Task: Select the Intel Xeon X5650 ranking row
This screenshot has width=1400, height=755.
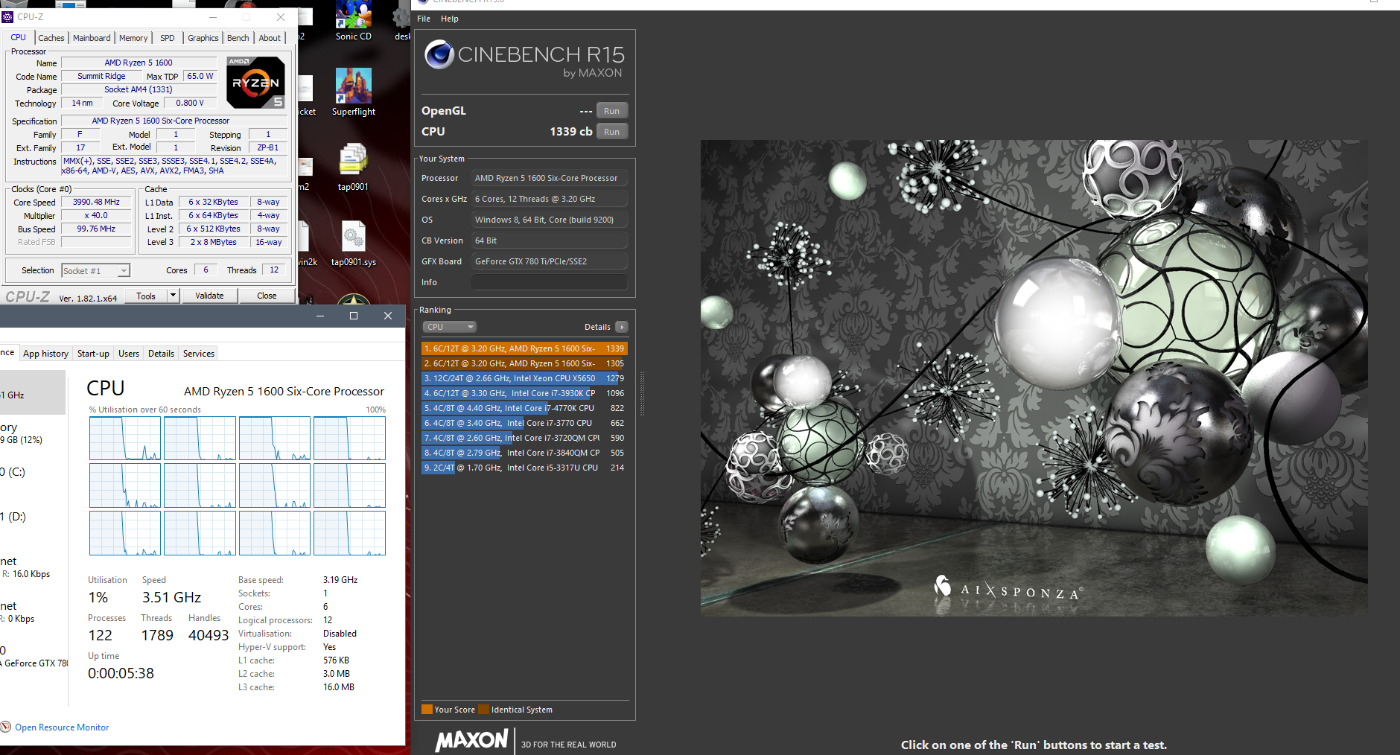Action: (x=524, y=378)
